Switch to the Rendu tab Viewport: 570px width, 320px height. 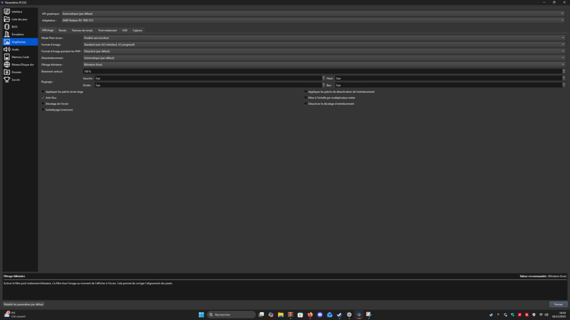click(x=62, y=30)
